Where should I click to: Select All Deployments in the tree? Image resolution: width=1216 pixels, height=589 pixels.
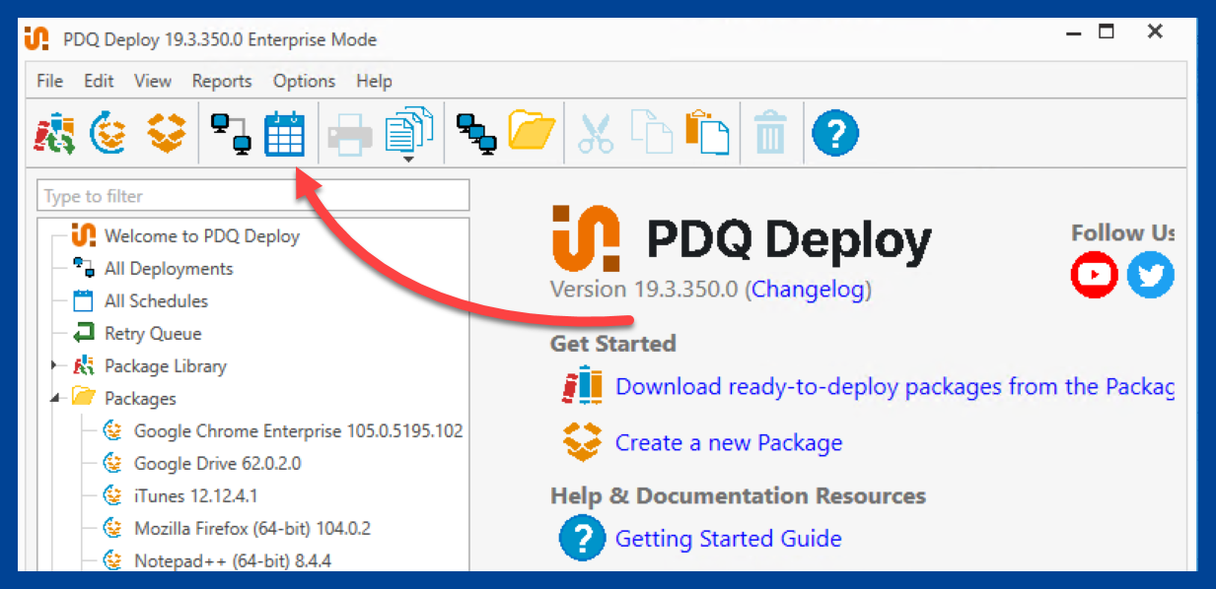coord(169,269)
